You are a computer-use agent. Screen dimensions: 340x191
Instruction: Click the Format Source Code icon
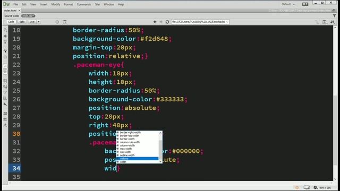(5, 125)
